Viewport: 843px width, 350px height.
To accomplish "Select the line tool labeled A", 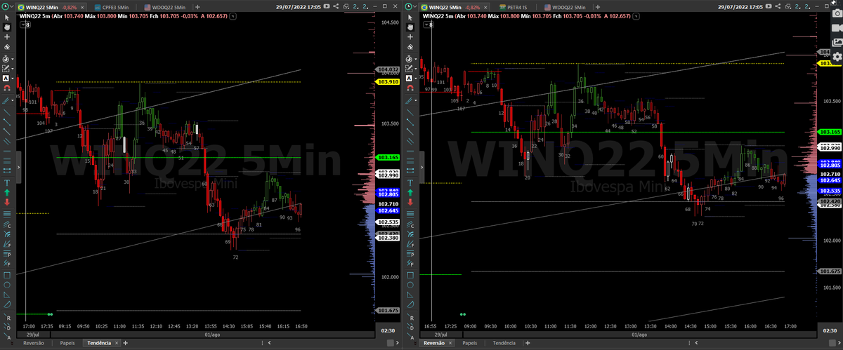I will 7,337.
